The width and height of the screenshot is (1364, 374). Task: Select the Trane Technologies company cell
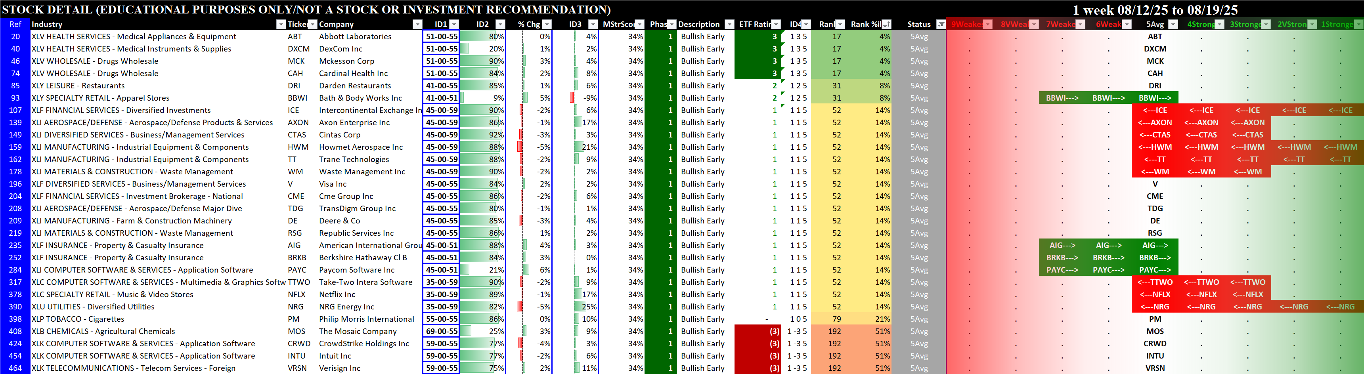(354, 159)
